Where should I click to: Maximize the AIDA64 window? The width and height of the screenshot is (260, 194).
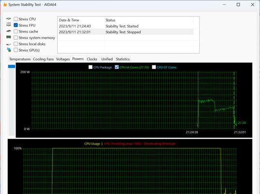238,5
